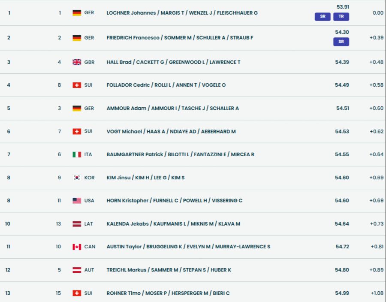Click the AUSTIN Taylor team name
Screen dimensions: 386x302
[188, 247]
